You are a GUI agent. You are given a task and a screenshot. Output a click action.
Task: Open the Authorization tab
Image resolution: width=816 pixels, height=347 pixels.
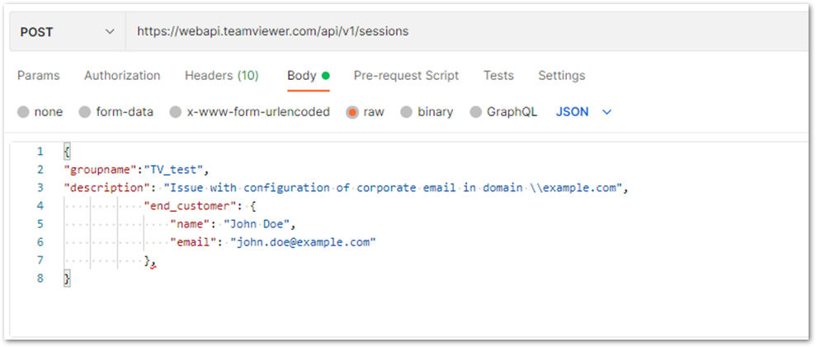[122, 76]
